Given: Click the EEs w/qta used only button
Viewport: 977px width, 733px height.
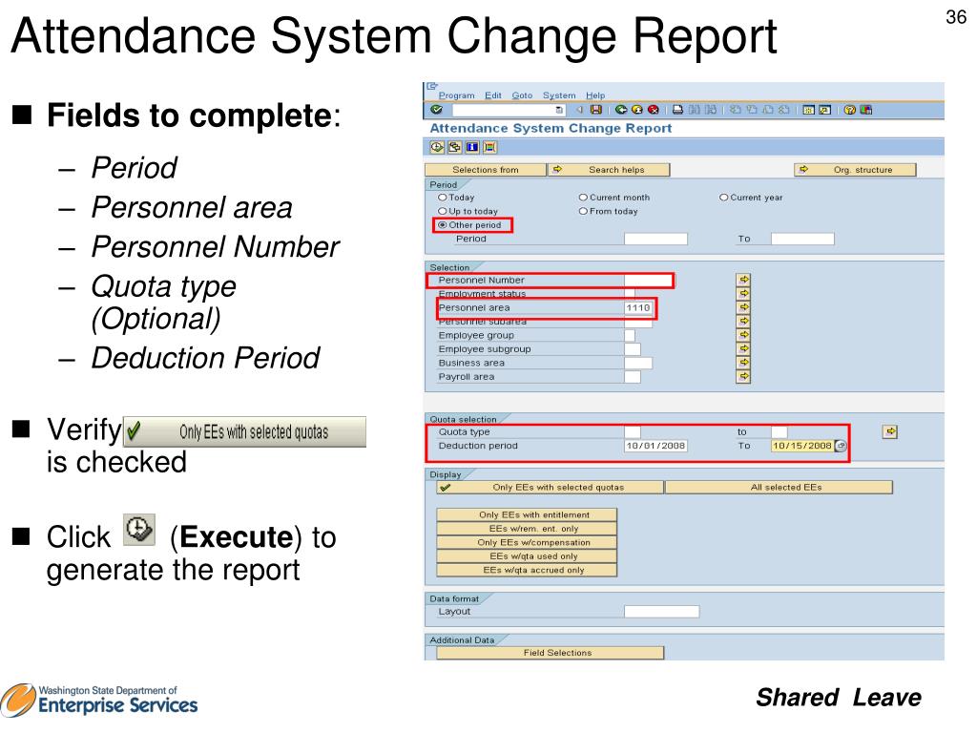Looking at the screenshot, I should coord(527,556).
